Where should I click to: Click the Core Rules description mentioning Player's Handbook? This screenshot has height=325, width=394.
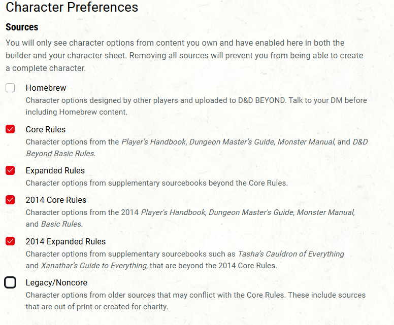196,148
